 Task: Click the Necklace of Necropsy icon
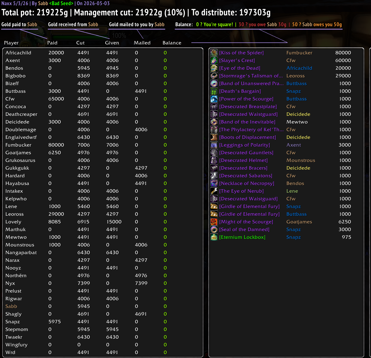click(214, 183)
